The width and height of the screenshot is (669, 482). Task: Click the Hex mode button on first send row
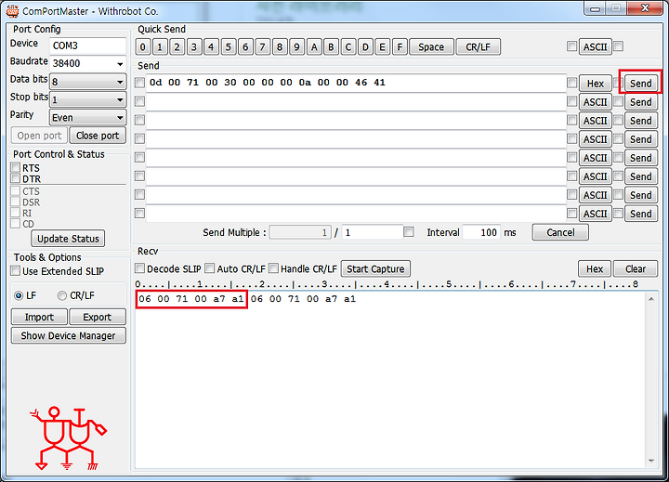click(x=596, y=84)
